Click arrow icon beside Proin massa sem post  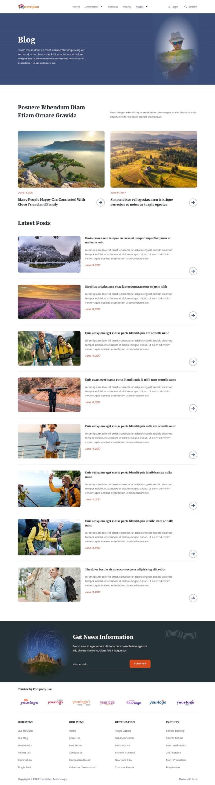click(193, 271)
